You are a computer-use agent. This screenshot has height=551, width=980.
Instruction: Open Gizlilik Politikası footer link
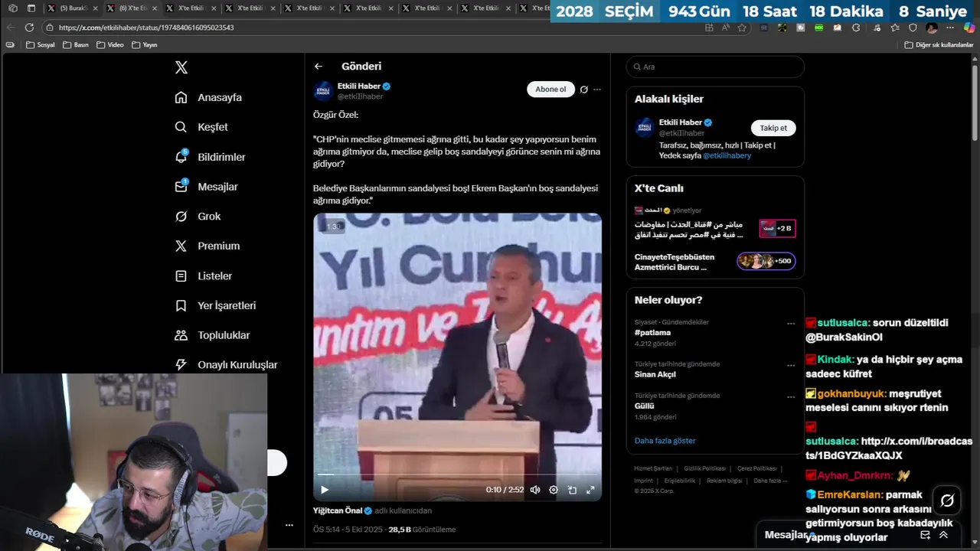[704, 468]
